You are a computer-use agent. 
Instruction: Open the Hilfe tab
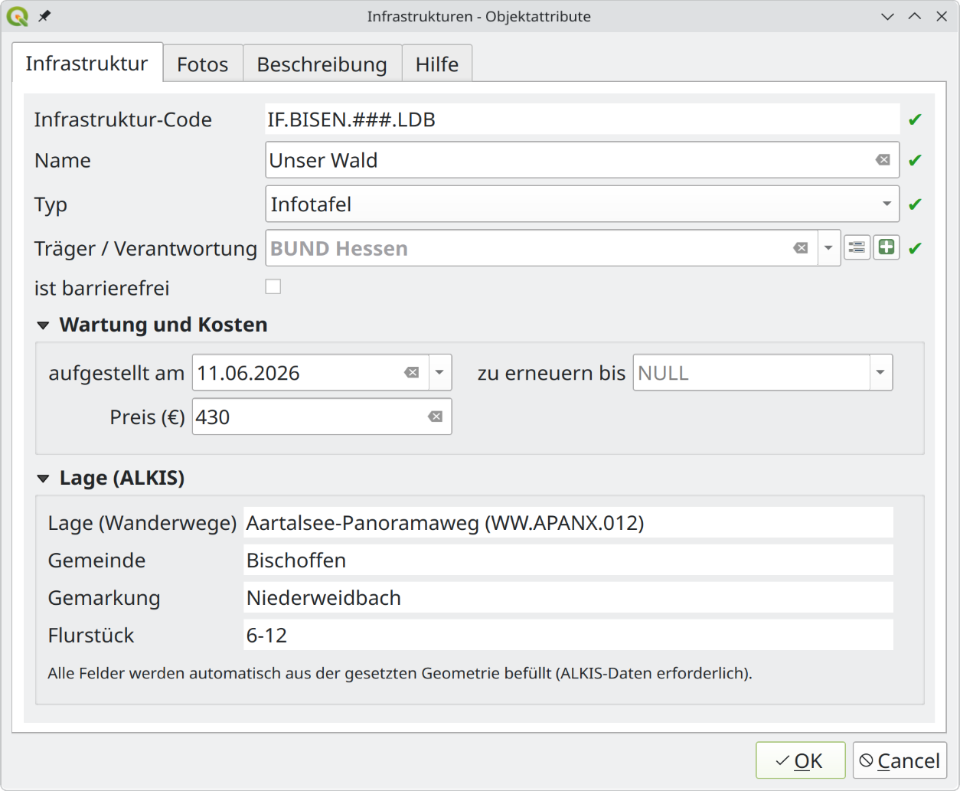coord(437,64)
